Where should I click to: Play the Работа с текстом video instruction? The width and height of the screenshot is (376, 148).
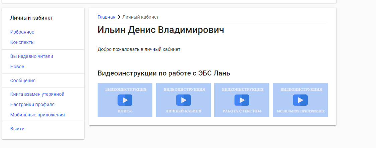(x=242, y=100)
